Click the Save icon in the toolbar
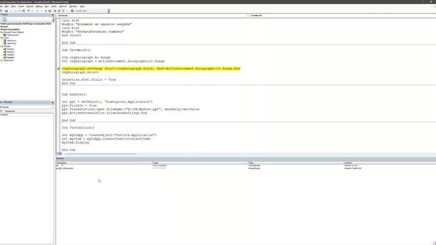 pos(6,11)
